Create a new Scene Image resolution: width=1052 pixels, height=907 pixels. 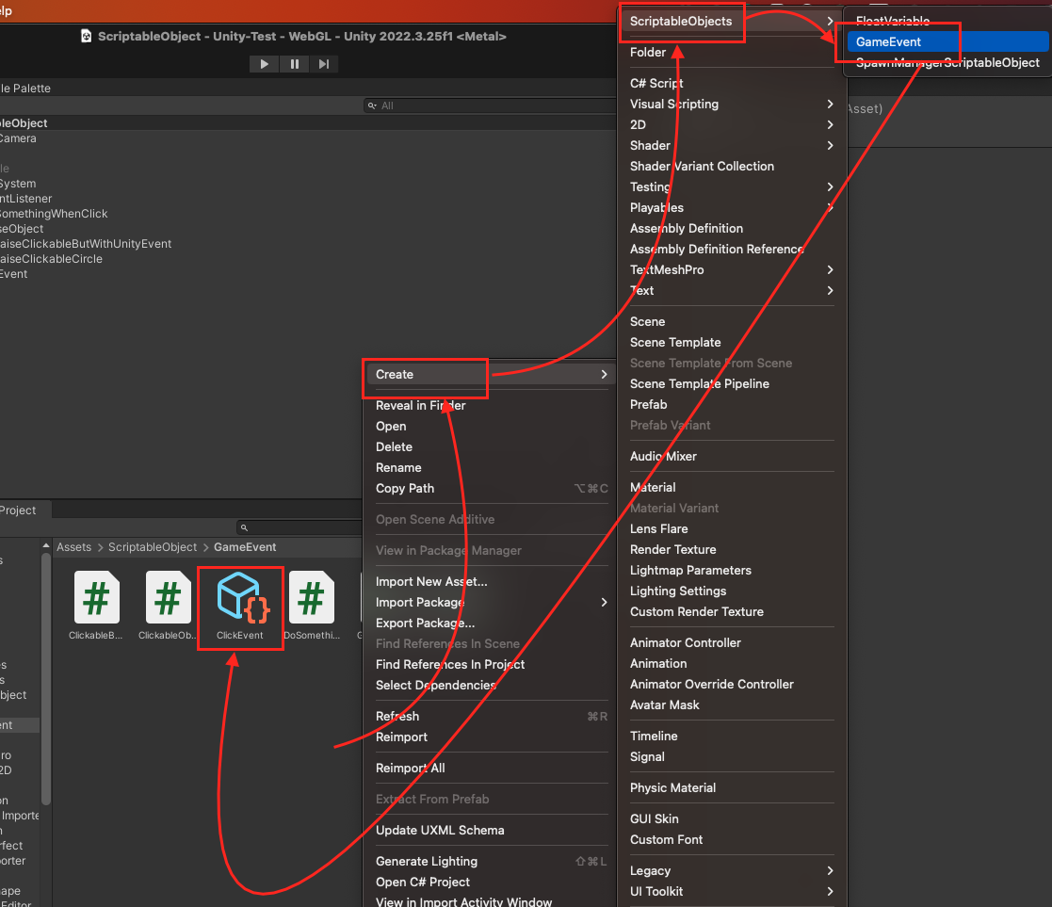(731, 321)
